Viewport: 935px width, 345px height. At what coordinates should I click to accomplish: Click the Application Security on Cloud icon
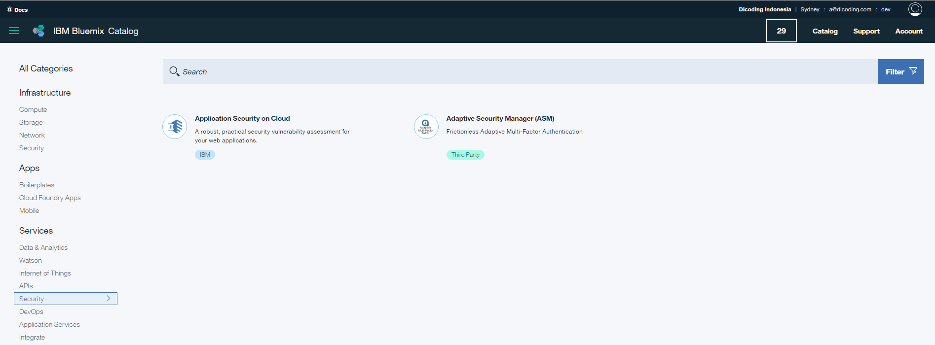pyautogui.click(x=175, y=127)
